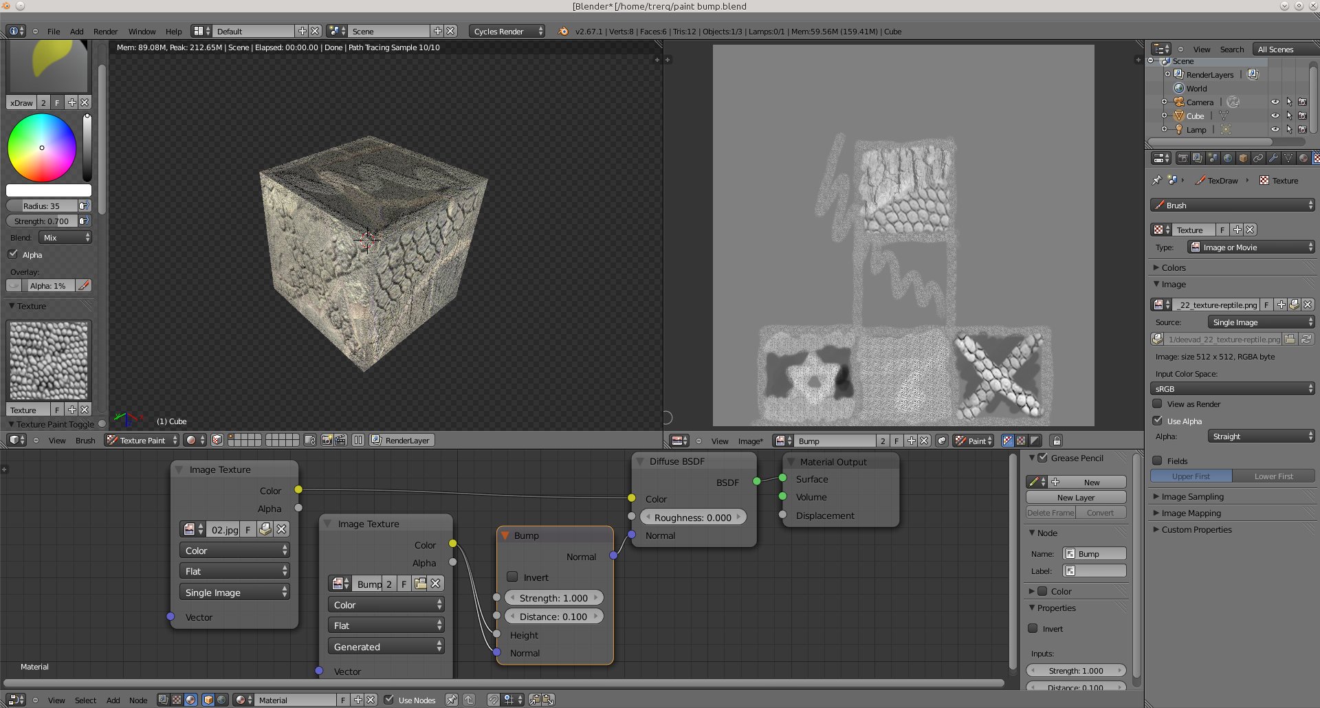Click the pin icon in image editor header

tap(942, 441)
